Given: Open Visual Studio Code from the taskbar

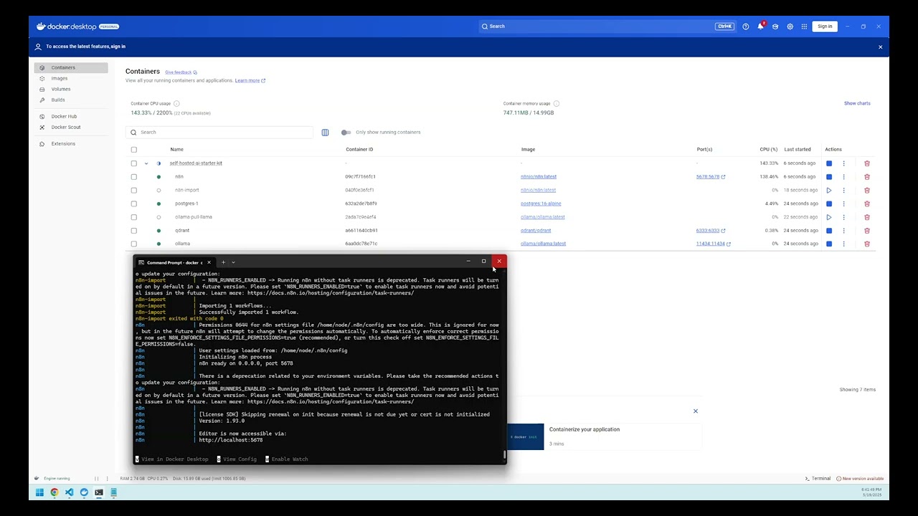Looking at the screenshot, I should pyautogui.click(x=69, y=492).
